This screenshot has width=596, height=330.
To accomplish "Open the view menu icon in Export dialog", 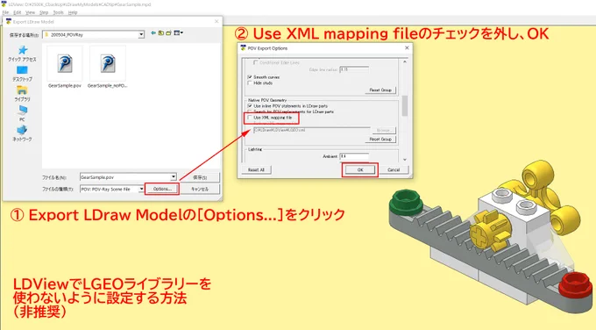I will coord(178,33).
